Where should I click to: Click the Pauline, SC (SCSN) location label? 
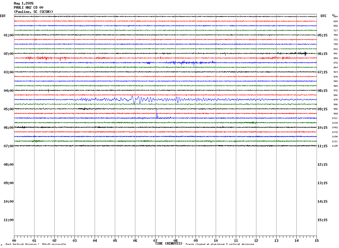pyautogui.click(x=33, y=12)
